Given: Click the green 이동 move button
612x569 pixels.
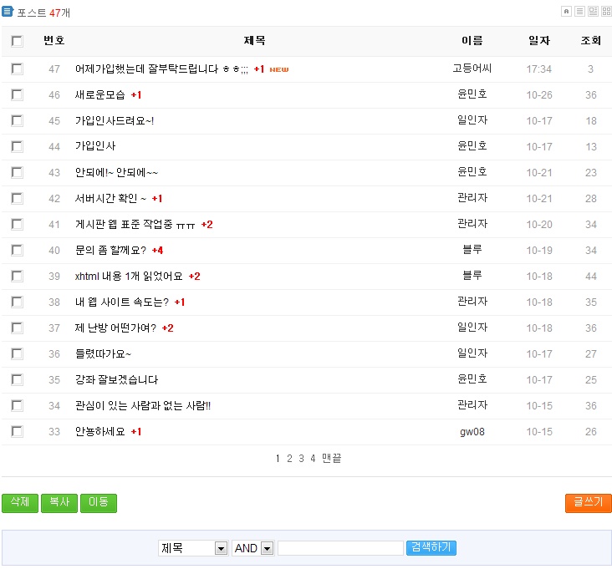Looking at the screenshot, I should tap(98, 503).
